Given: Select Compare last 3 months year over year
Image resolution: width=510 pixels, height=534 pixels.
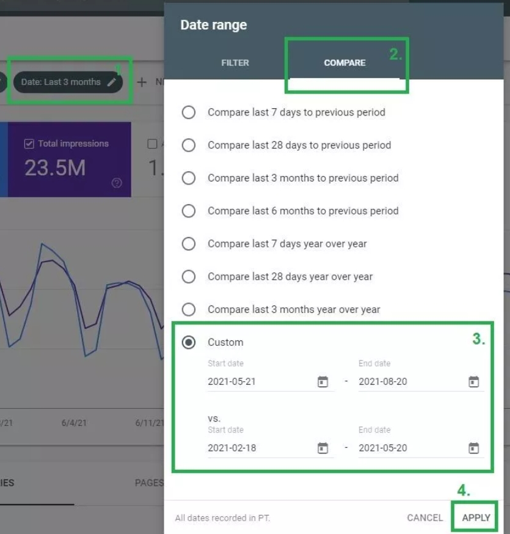Looking at the screenshot, I should click(189, 310).
